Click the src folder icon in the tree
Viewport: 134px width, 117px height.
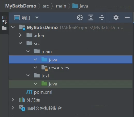(x=29, y=43)
